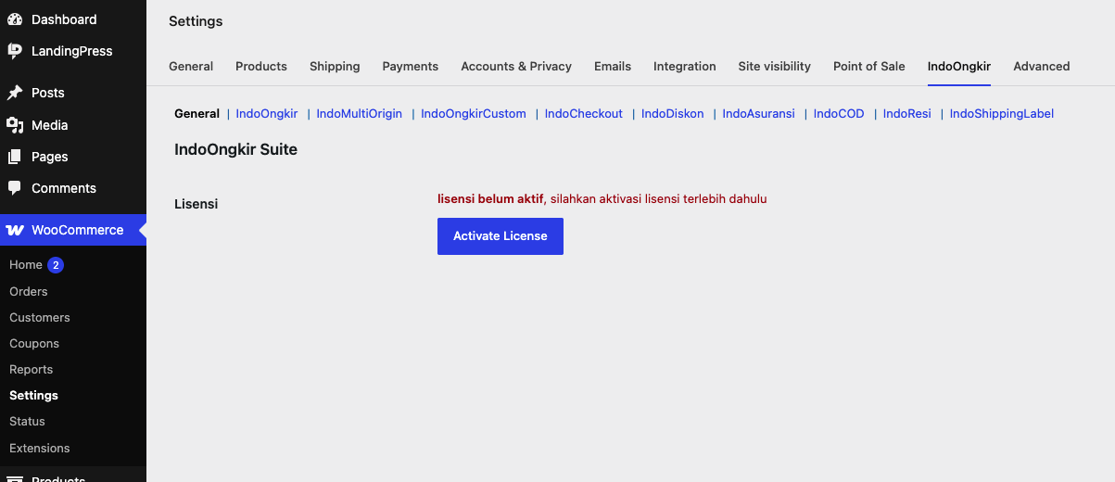The width and height of the screenshot is (1115, 482).
Task: Open IndoShippingLabel subsection link
Action: click(1002, 114)
